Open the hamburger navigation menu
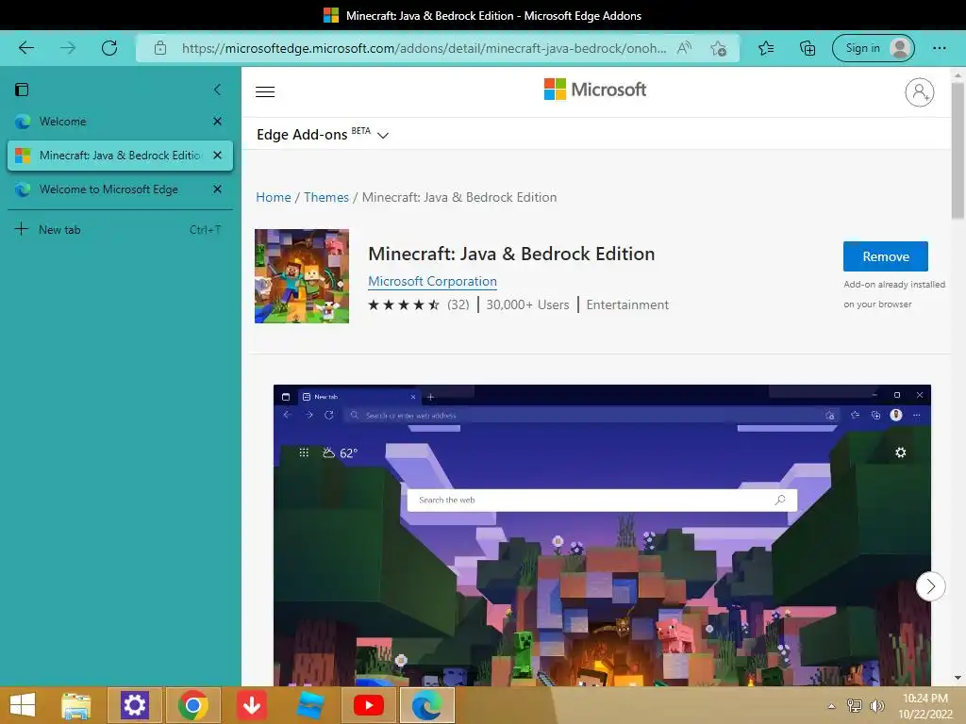The height and width of the screenshot is (724, 966). click(265, 91)
